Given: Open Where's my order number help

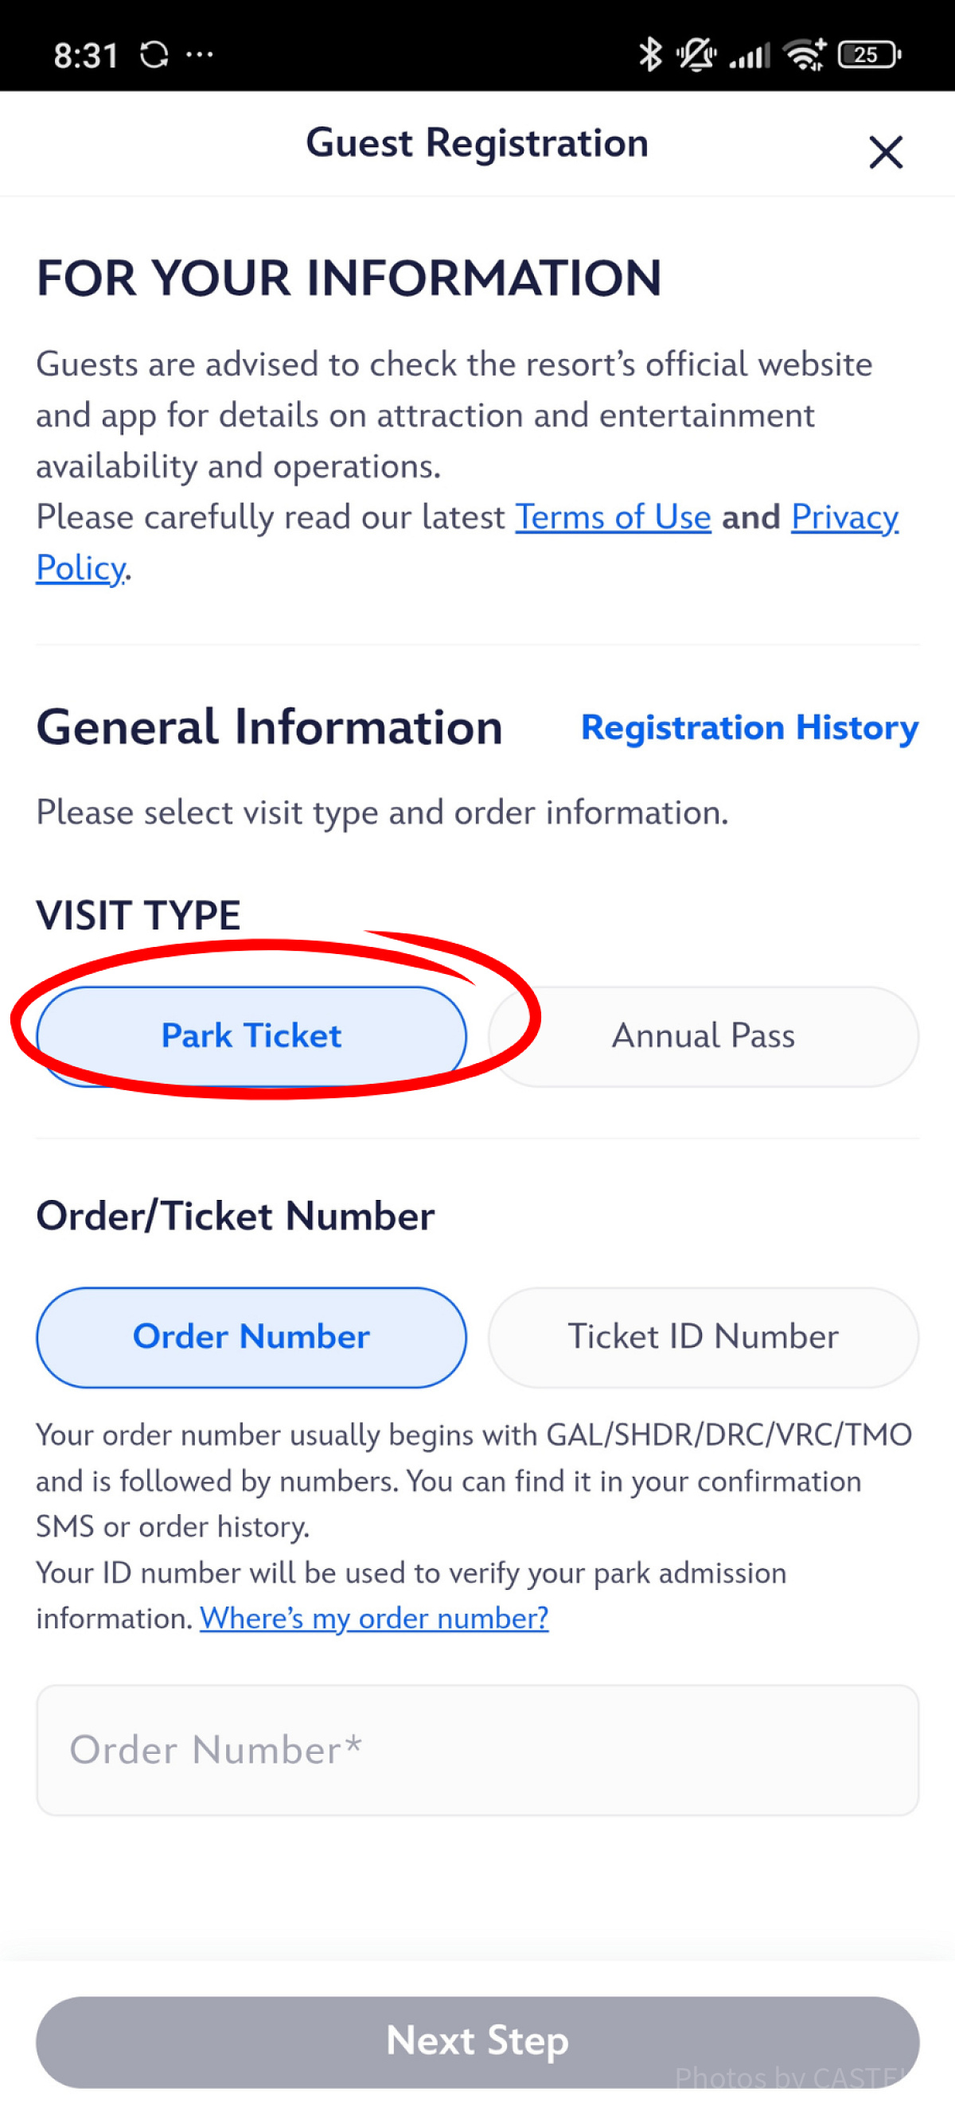Looking at the screenshot, I should [374, 1618].
